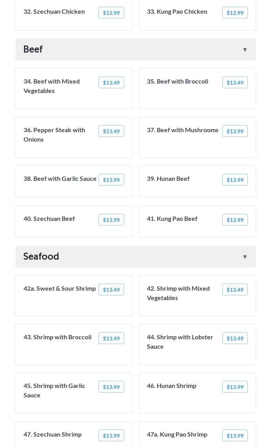Collapse the Beef section arrow
Screen dimensions: 271x446
coord(245,50)
